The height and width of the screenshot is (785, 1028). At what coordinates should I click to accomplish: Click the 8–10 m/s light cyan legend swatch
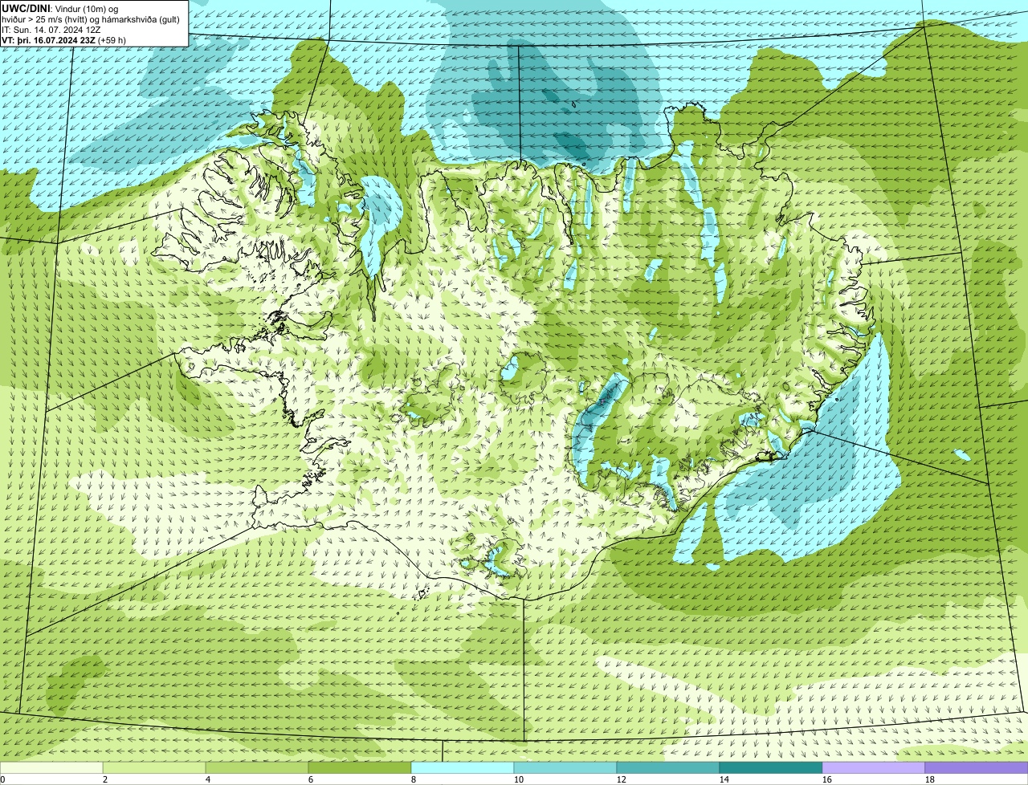pos(463,768)
